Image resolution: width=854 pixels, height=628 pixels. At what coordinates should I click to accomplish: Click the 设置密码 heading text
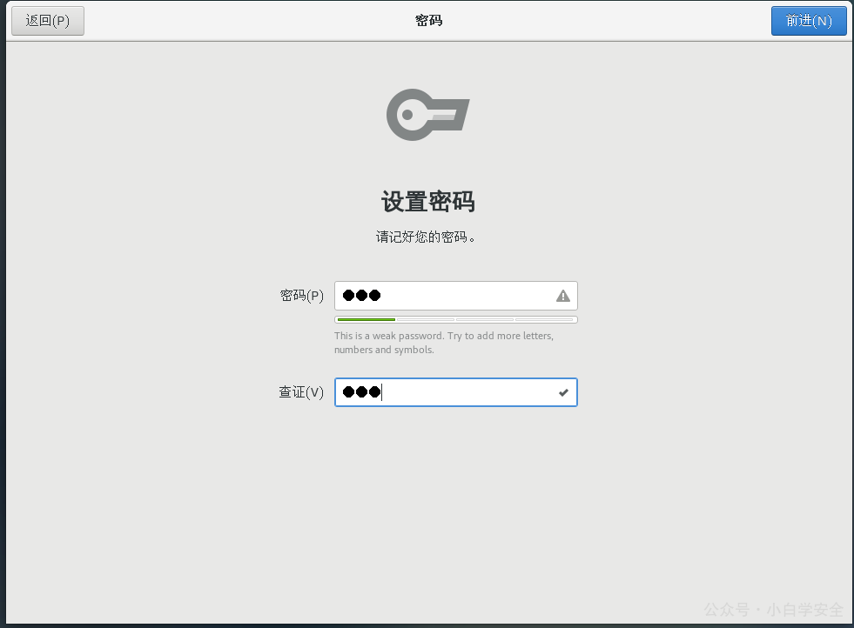pos(428,202)
